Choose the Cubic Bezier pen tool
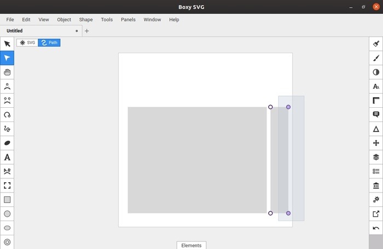This screenshot has width=383, height=249. click(x=7, y=101)
